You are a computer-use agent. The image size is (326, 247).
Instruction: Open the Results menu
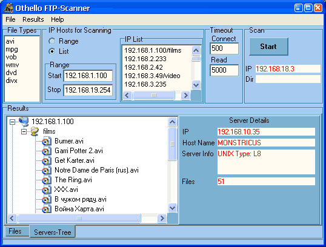[33, 19]
